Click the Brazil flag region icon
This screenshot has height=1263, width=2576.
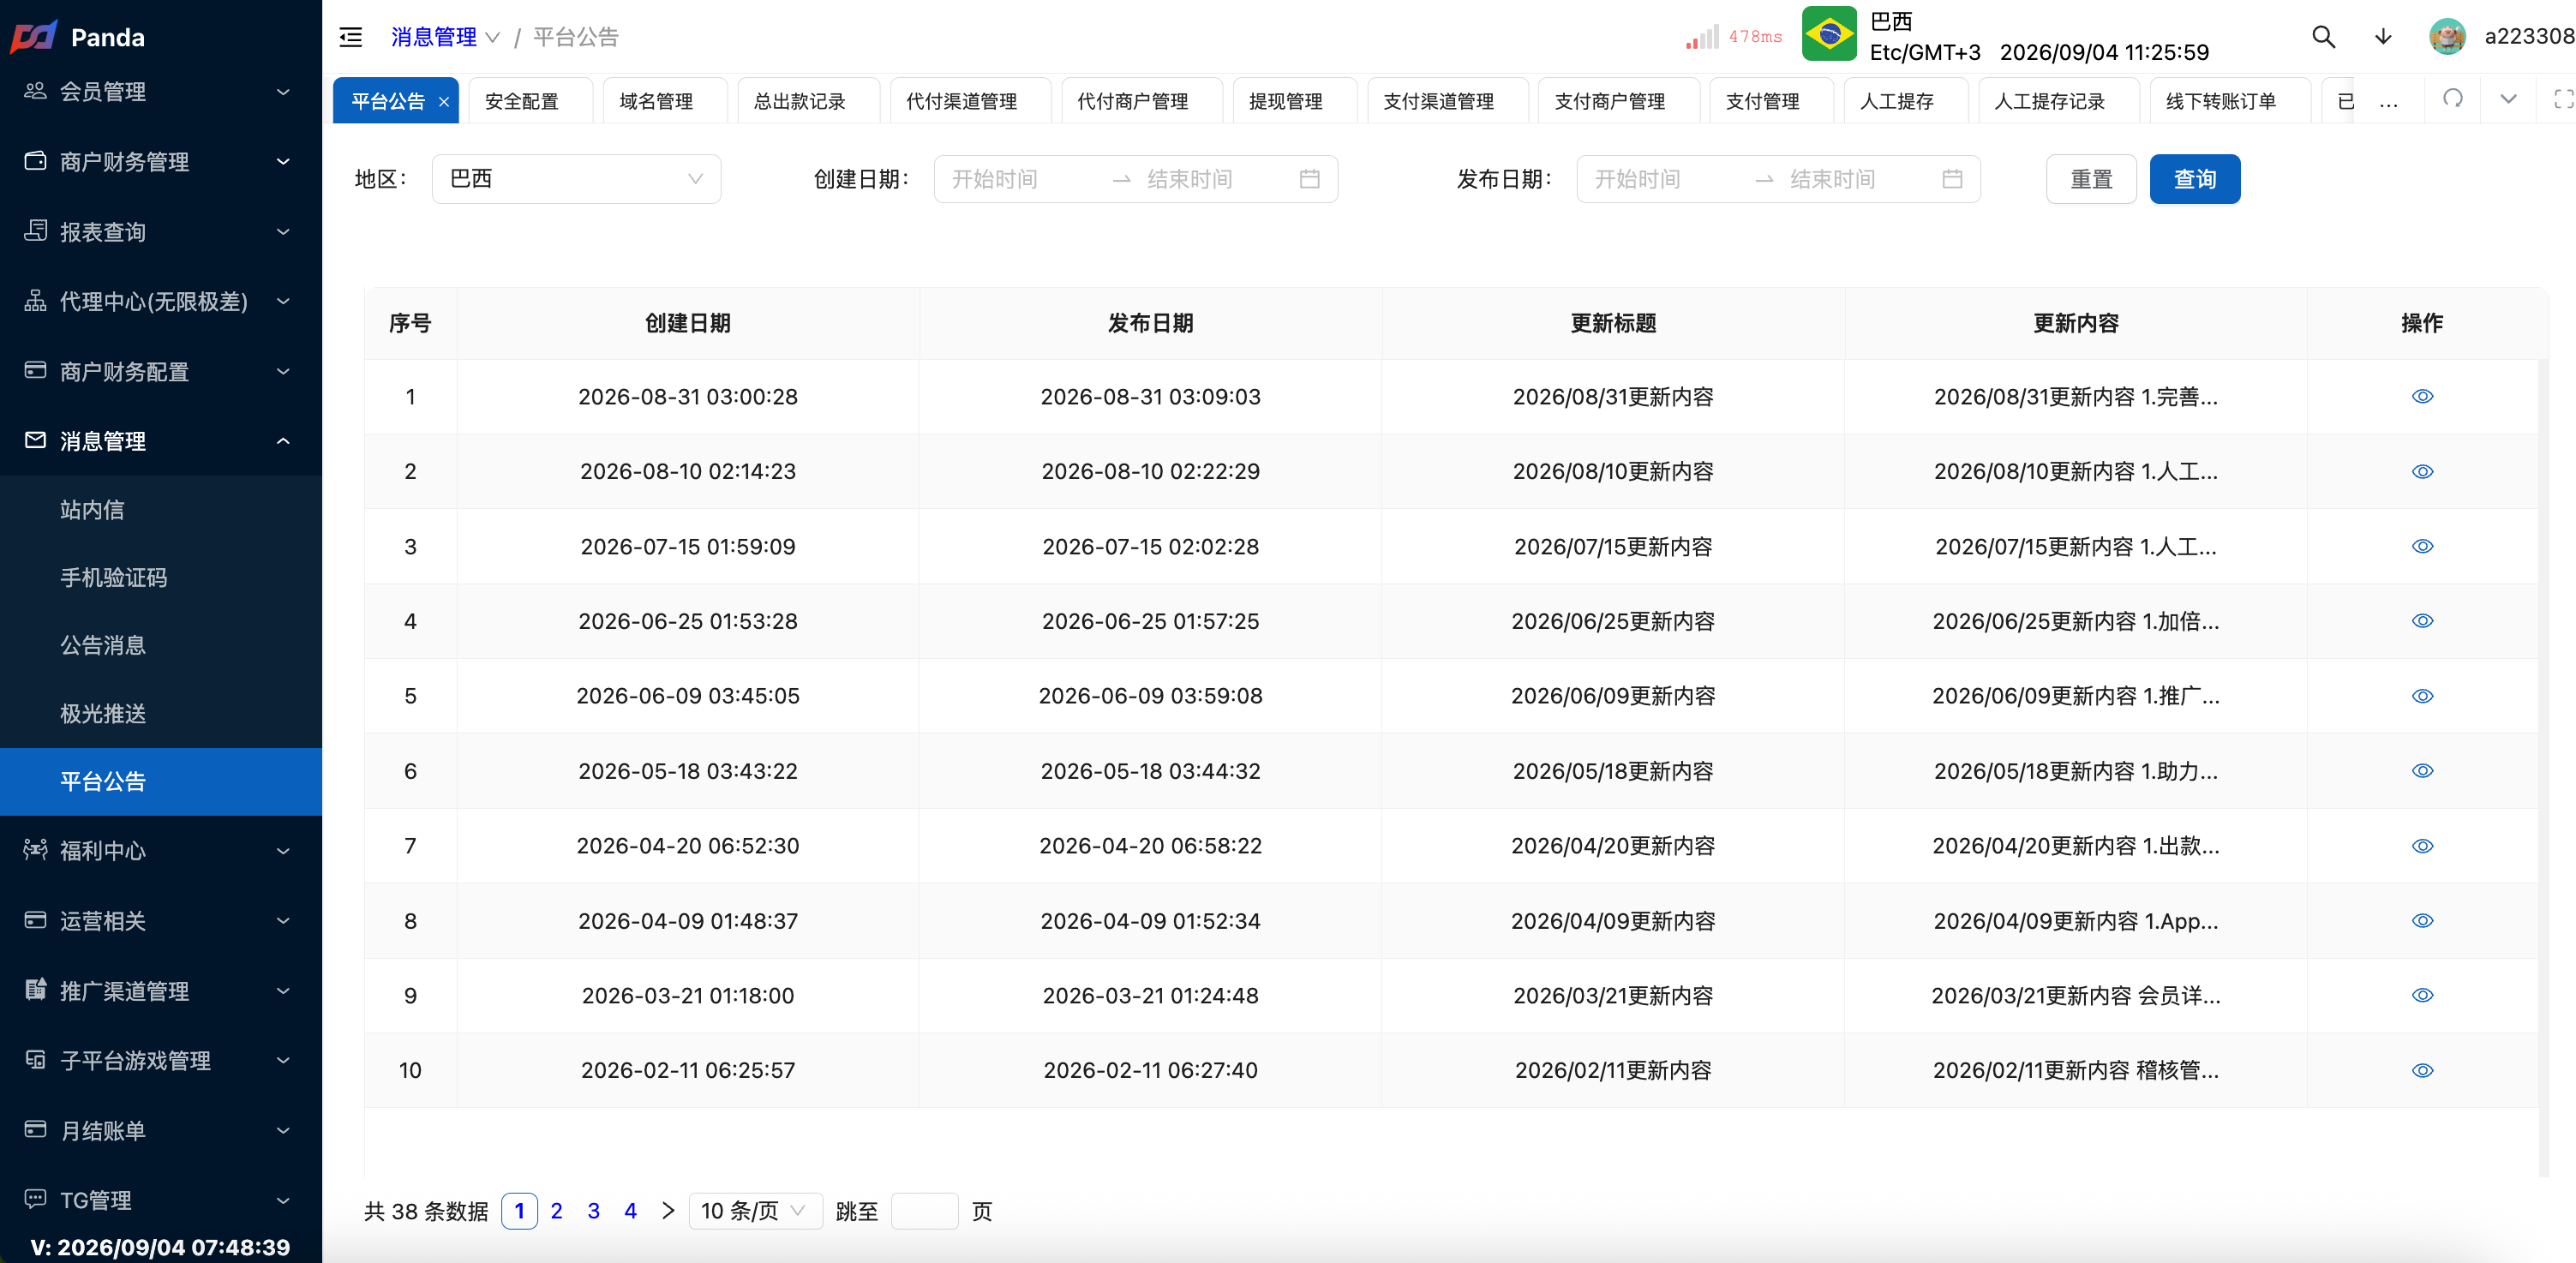(1829, 34)
